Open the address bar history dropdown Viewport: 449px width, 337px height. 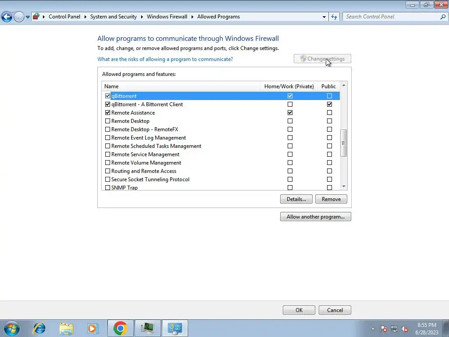pyautogui.click(x=324, y=17)
